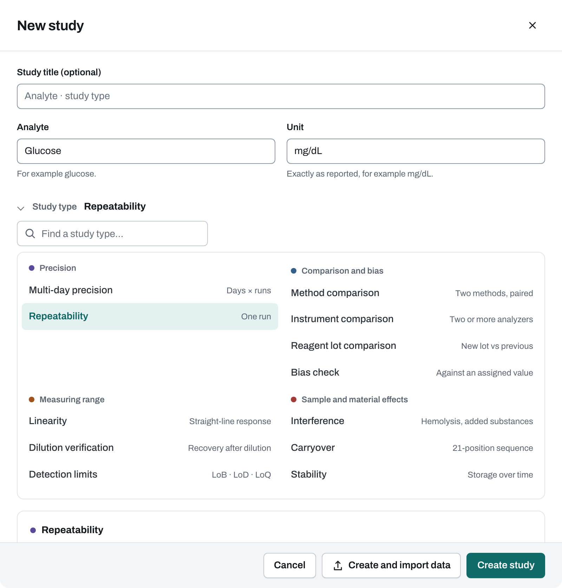Choose Method comparison study type
The height and width of the screenshot is (588, 562).
412,293
